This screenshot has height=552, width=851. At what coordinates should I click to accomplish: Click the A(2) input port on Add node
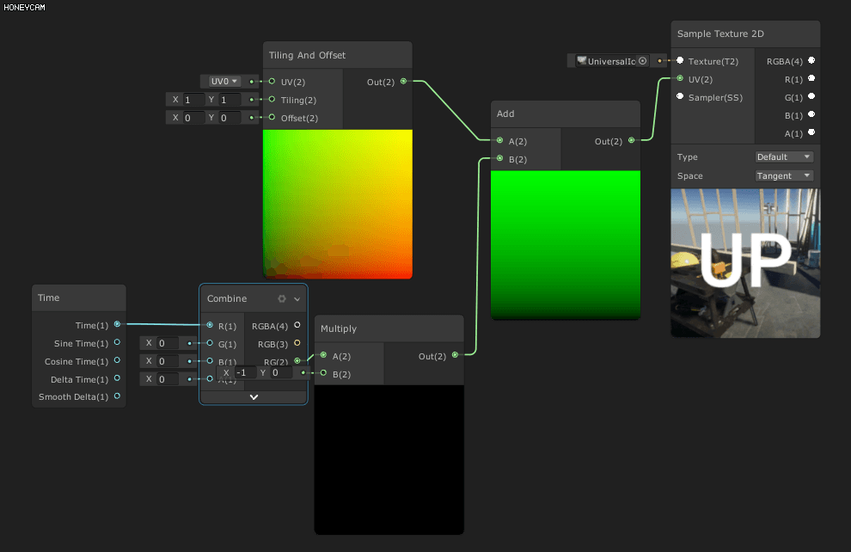tap(499, 141)
